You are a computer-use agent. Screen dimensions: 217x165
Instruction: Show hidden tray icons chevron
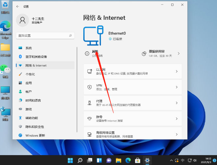click(x=171, y=160)
